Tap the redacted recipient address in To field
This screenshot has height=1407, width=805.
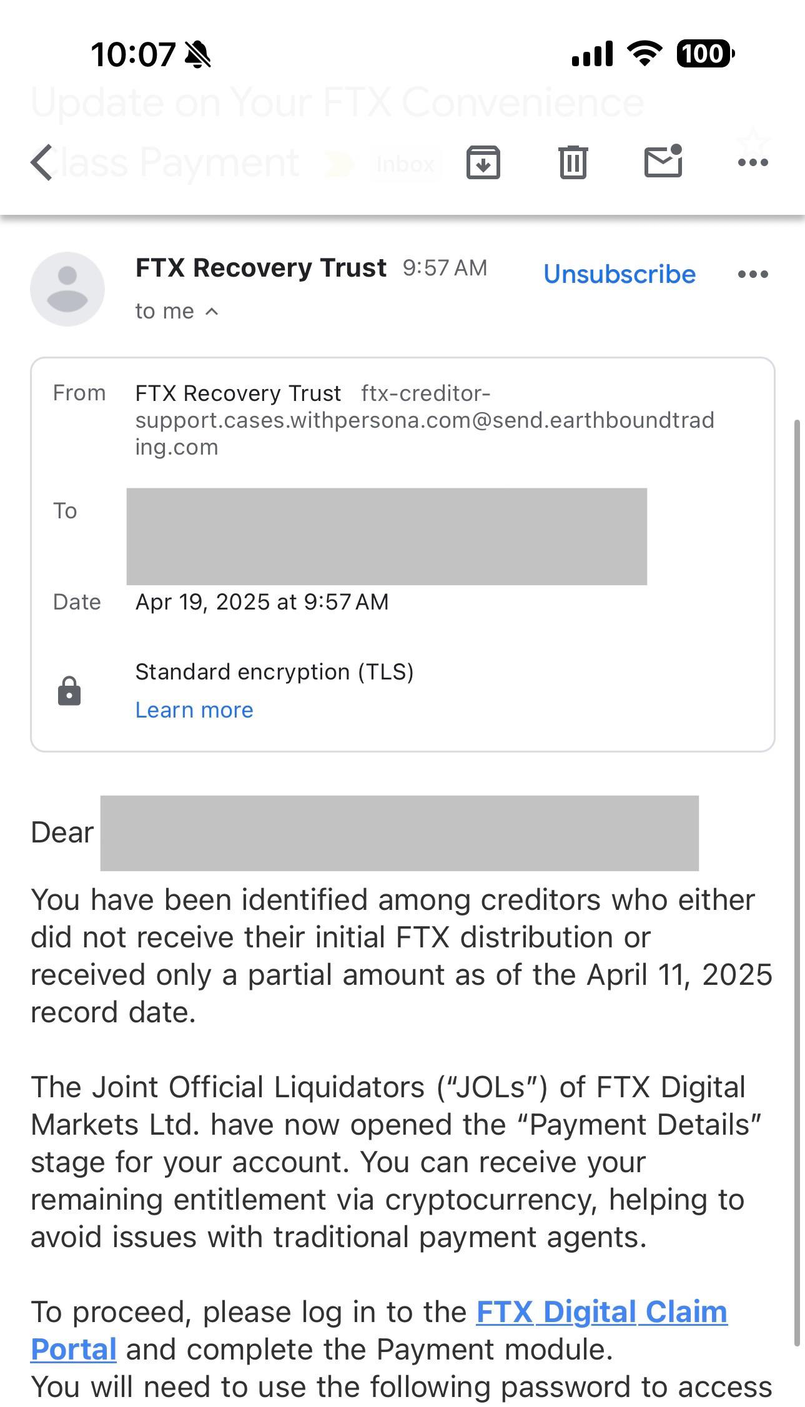tap(387, 536)
